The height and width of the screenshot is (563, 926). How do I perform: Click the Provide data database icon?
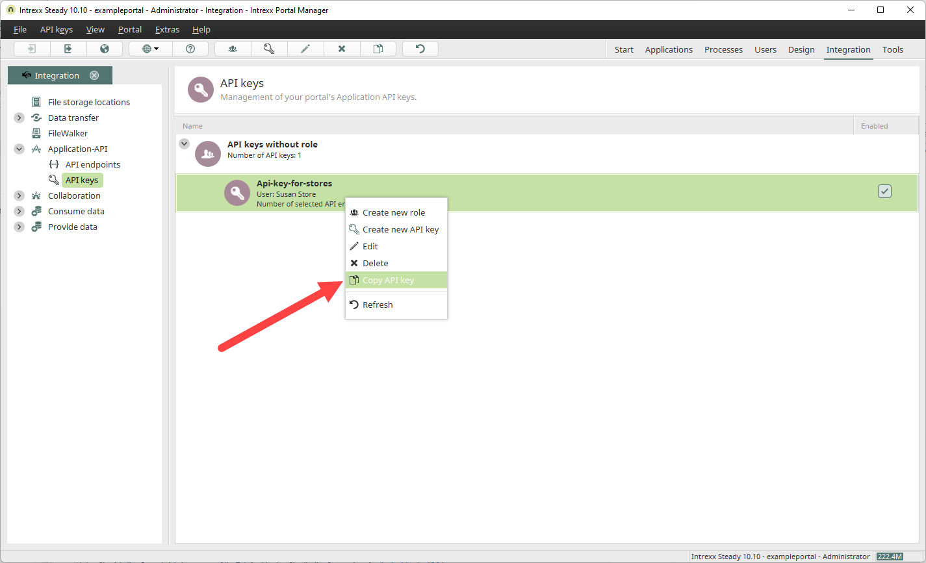click(36, 227)
